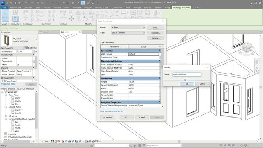Collapse the Elevations (Building Elevation) node
Viewport: 263px width, 148px height.
6,119
